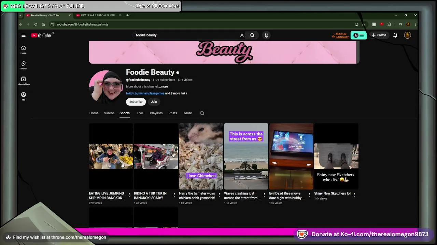Play the Waves crashing short
The image size is (437, 245).
(246, 156)
